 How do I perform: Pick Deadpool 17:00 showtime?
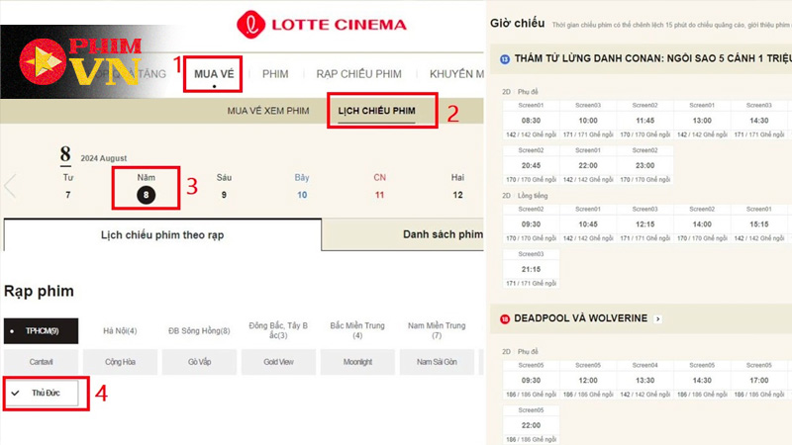(759, 381)
